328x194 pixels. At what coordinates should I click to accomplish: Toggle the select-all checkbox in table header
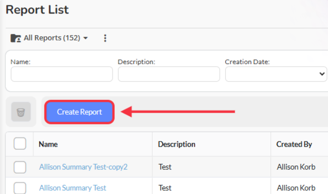click(x=20, y=143)
